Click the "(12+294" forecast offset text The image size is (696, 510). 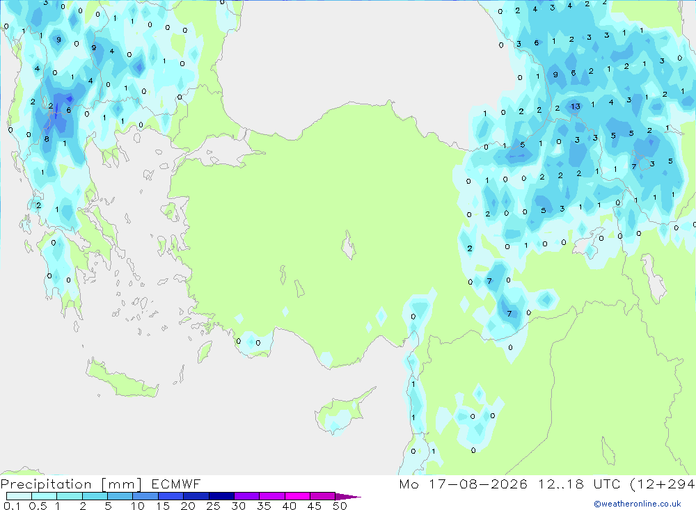pos(663,484)
